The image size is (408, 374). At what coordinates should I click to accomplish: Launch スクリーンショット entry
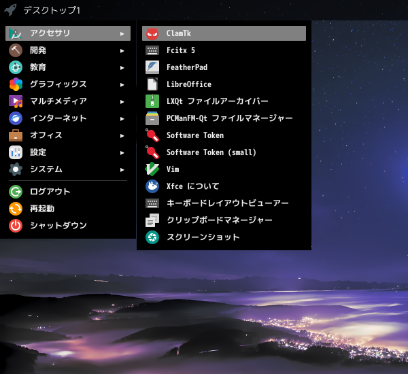[x=224, y=237]
